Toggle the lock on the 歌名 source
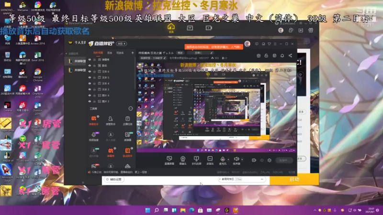383x215 pixels. click(x=94, y=65)
